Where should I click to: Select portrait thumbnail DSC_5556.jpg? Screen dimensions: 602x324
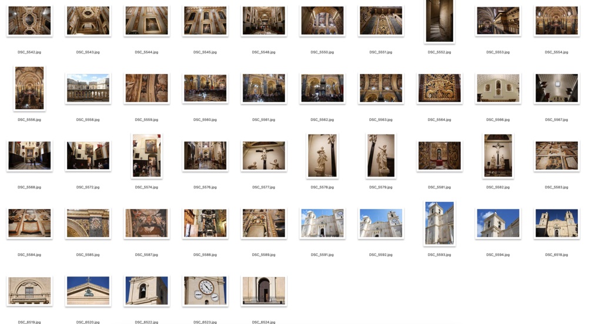tap(29, 88)
